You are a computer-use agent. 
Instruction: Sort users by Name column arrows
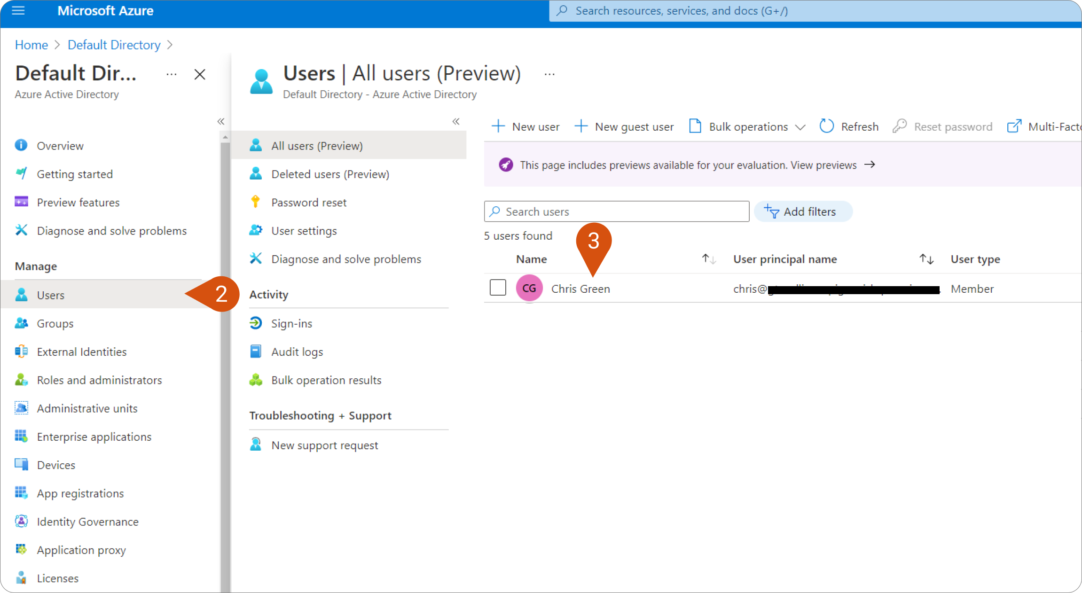coord(708,259)
